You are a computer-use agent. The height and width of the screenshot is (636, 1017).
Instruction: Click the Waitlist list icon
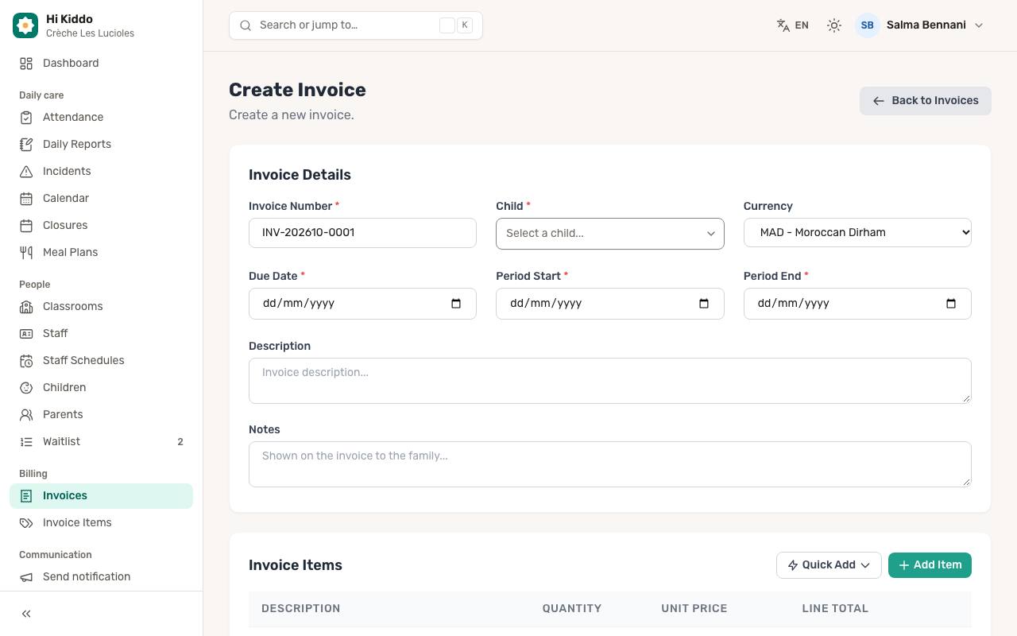pyautogui.click(x=26, y=442)
